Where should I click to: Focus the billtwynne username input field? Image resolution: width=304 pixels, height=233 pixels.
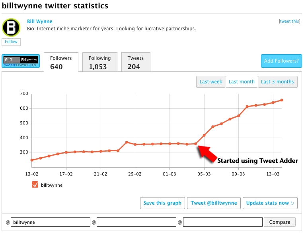coord(51,222)
